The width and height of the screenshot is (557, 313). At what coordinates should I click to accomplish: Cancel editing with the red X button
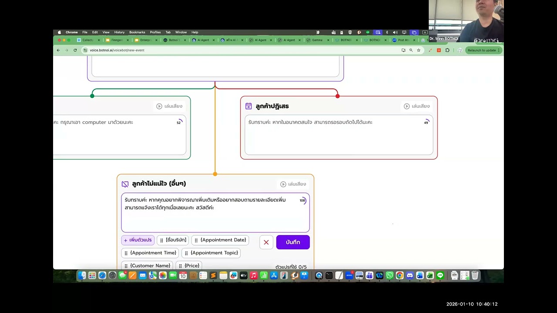tap(266, 242)
